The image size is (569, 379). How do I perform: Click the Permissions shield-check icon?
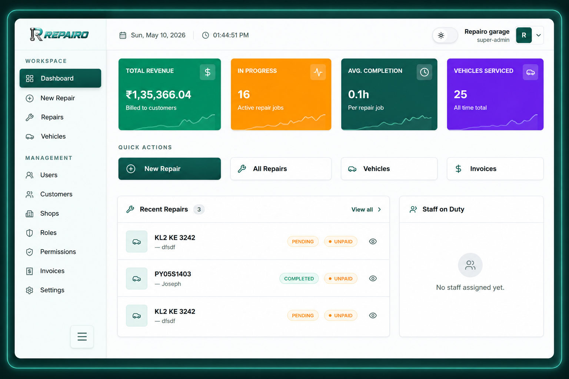pyautogui.click(x=30, y=252)
